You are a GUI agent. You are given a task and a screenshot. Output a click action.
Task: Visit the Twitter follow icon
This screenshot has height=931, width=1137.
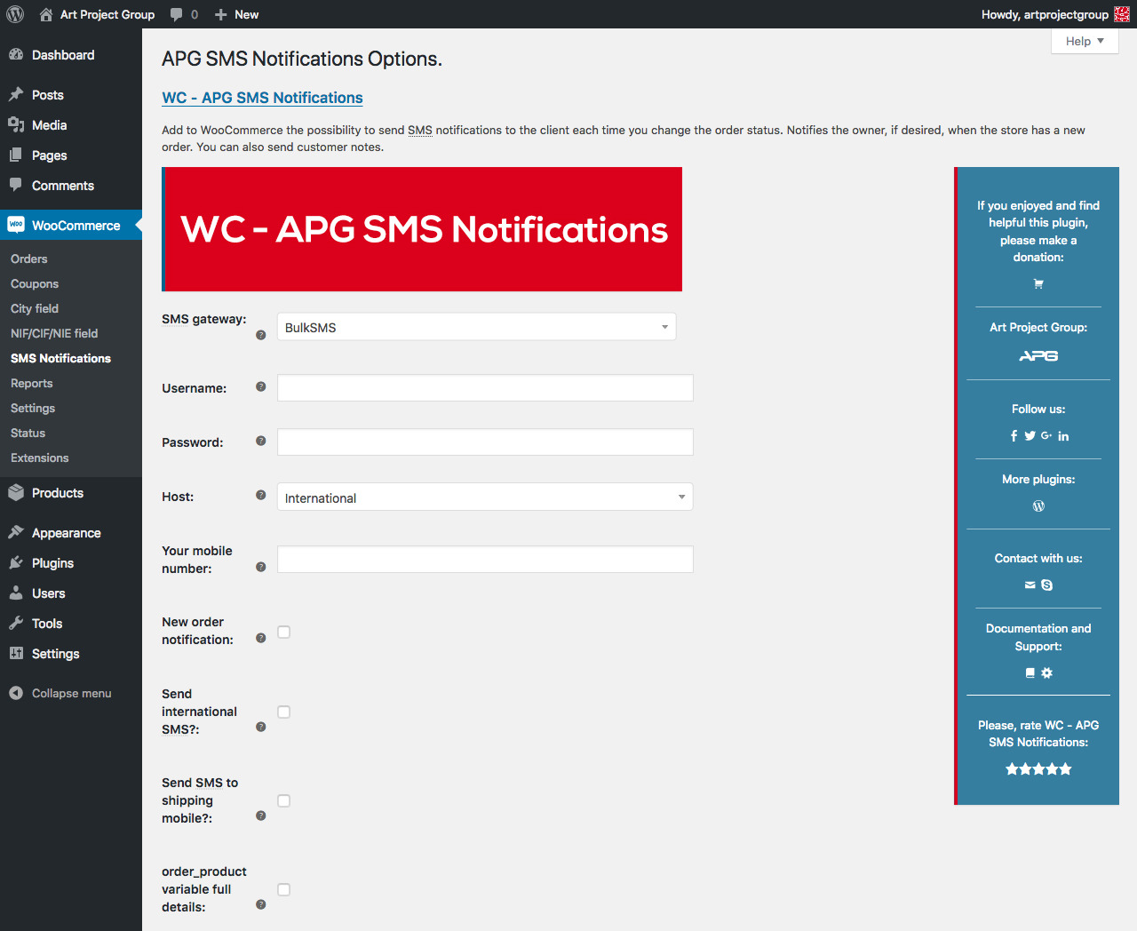[1030, 436]
